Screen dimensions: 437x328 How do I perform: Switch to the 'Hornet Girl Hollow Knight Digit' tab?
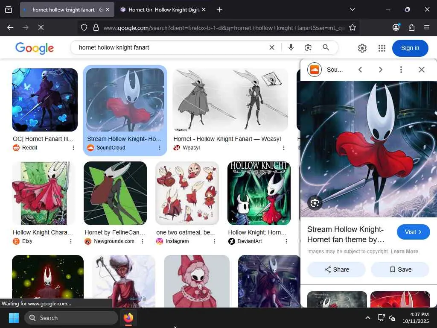tap(164, 10)
